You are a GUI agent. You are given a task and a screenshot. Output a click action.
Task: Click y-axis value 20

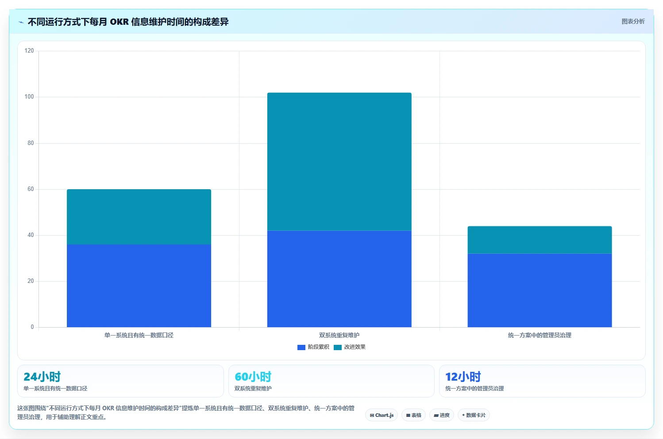coord(31,281)
